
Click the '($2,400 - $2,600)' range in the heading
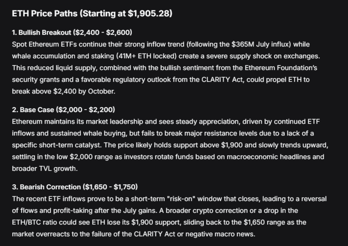pos(103,33)
